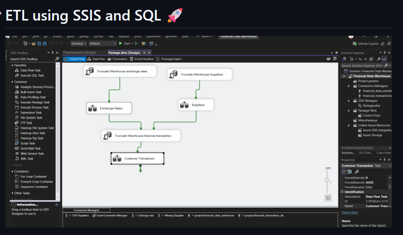Select the Control Flow designer tab
403x235 pixels.
click(x=74, y=59)
